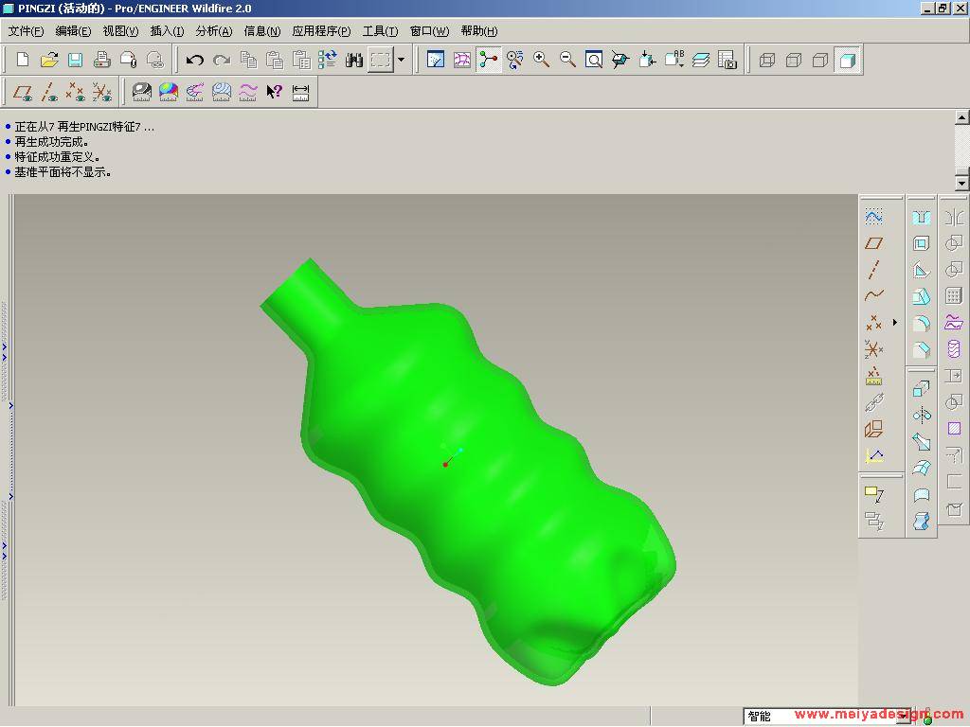Print the model using the printer icon
The height and width of the screenshot is (727, 970).
tap(102, 60)
